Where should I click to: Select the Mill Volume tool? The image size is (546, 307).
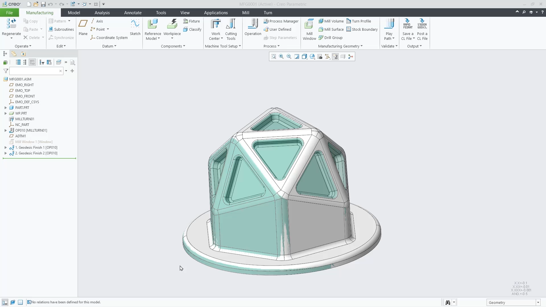(x=331, y=21)
